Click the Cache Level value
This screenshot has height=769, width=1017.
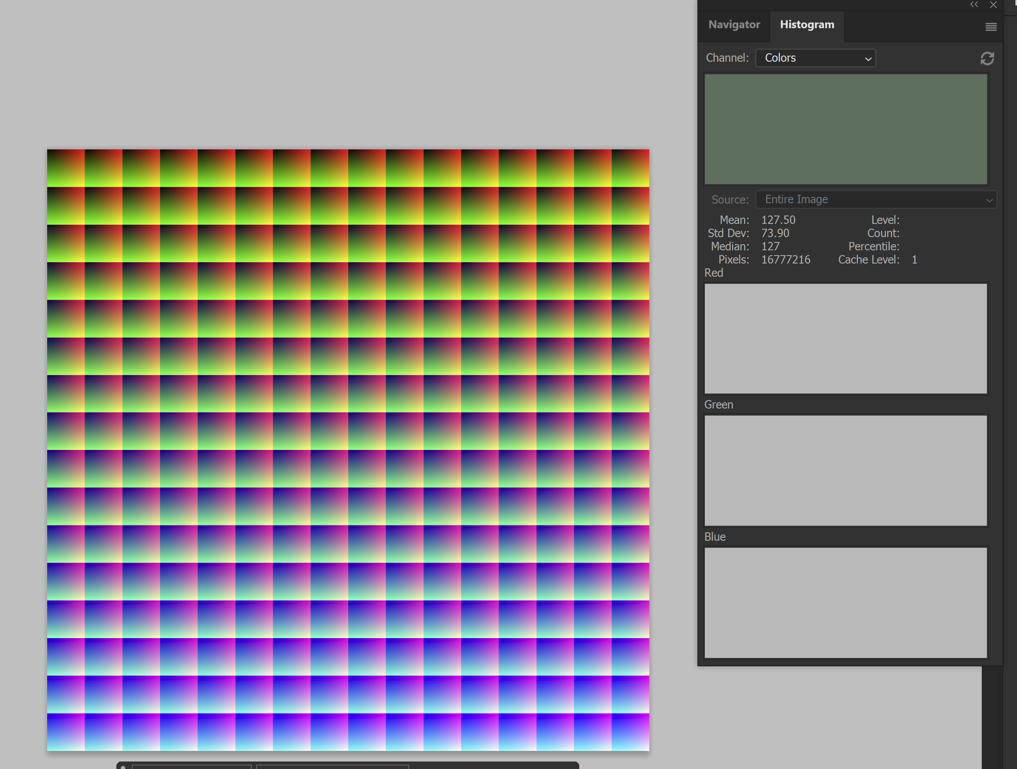(914, 260)
